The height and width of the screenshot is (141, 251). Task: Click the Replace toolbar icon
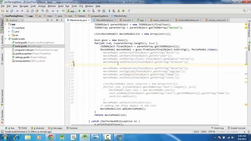pyautogui.click(x=47, y=11)
